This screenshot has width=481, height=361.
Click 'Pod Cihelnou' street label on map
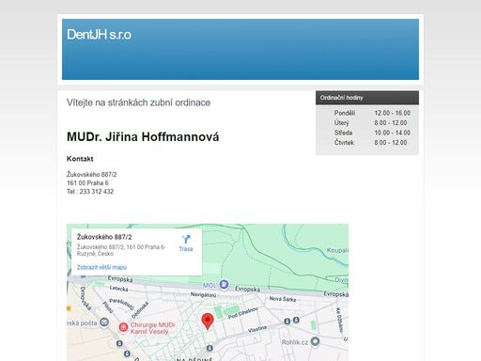pyautogui.click(x=242, y=313)
